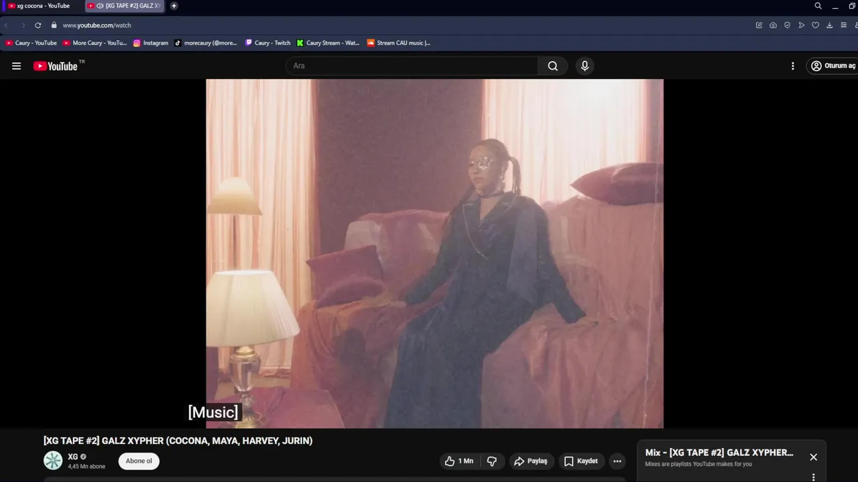Open the XG channel avatar

click(x=53, y=461)
